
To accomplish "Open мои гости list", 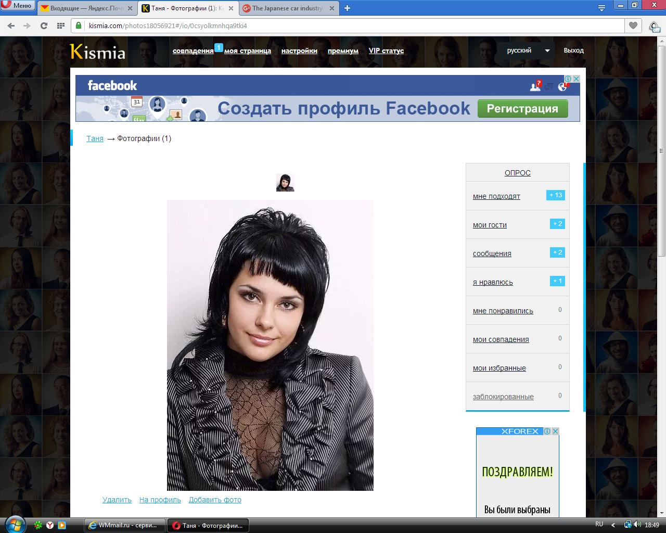I will [490, 225].
